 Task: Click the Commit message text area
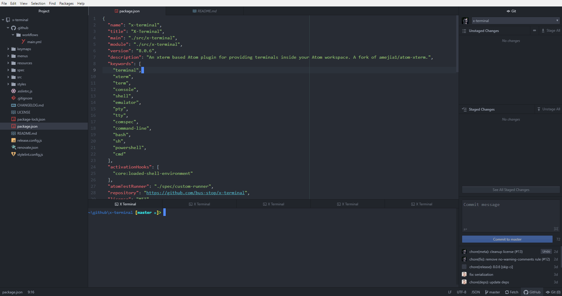[511, 216]
